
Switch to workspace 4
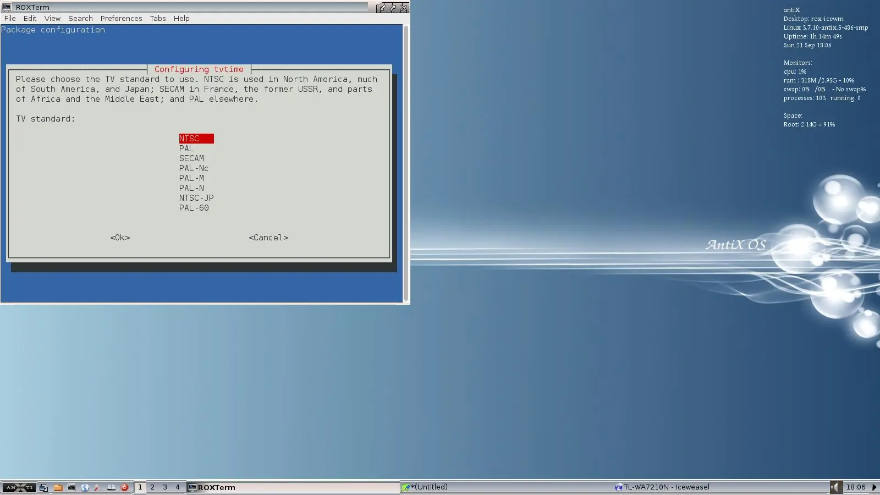[x=178, y=487]
